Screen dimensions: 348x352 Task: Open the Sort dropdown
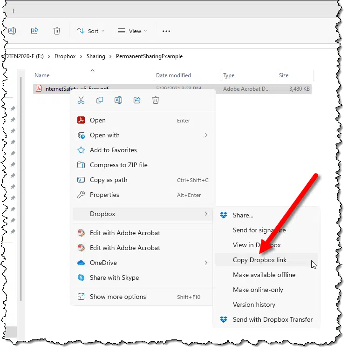(90, 31)
